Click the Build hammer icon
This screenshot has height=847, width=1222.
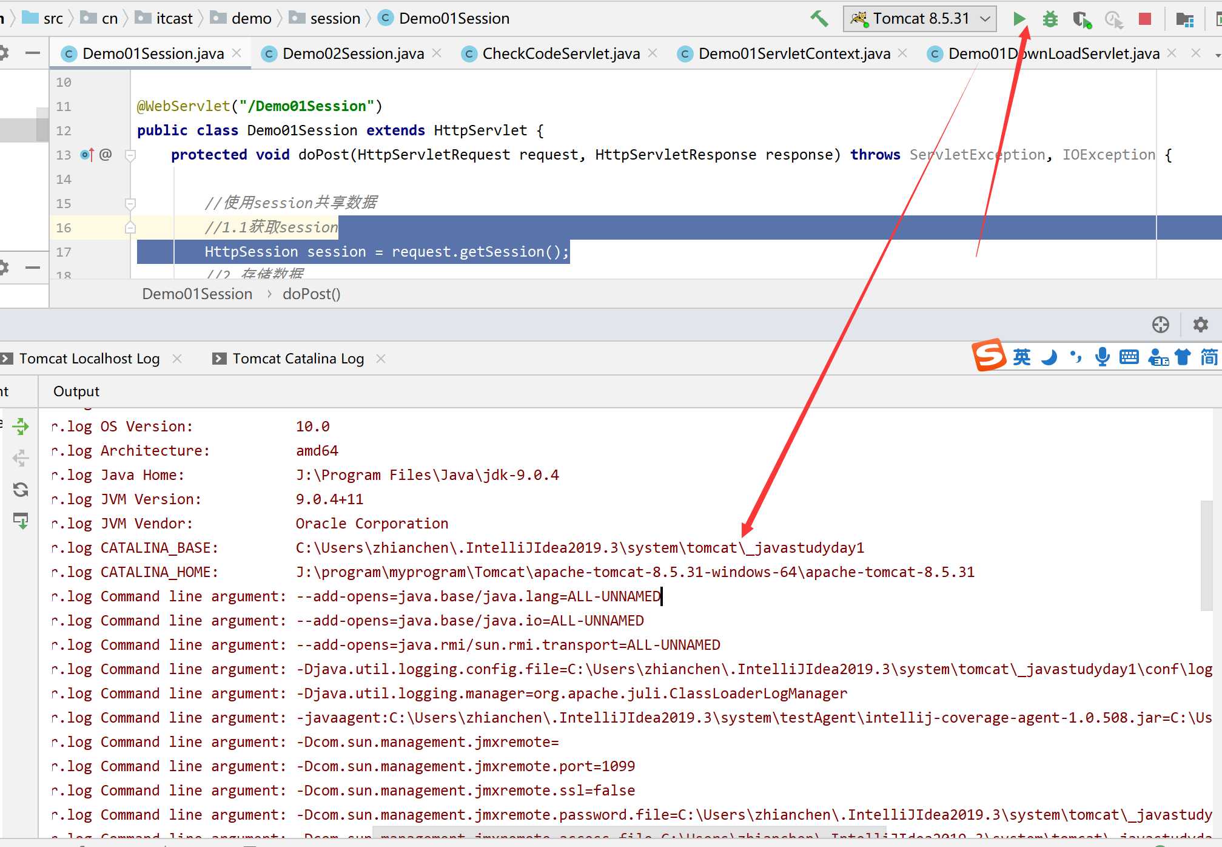(819, 19)
